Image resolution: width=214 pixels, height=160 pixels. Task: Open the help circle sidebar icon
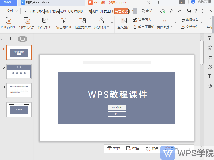click(x=210, y=67)
